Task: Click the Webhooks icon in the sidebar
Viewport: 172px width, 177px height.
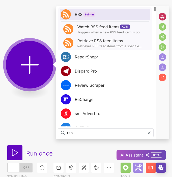Action: point(162,17)
